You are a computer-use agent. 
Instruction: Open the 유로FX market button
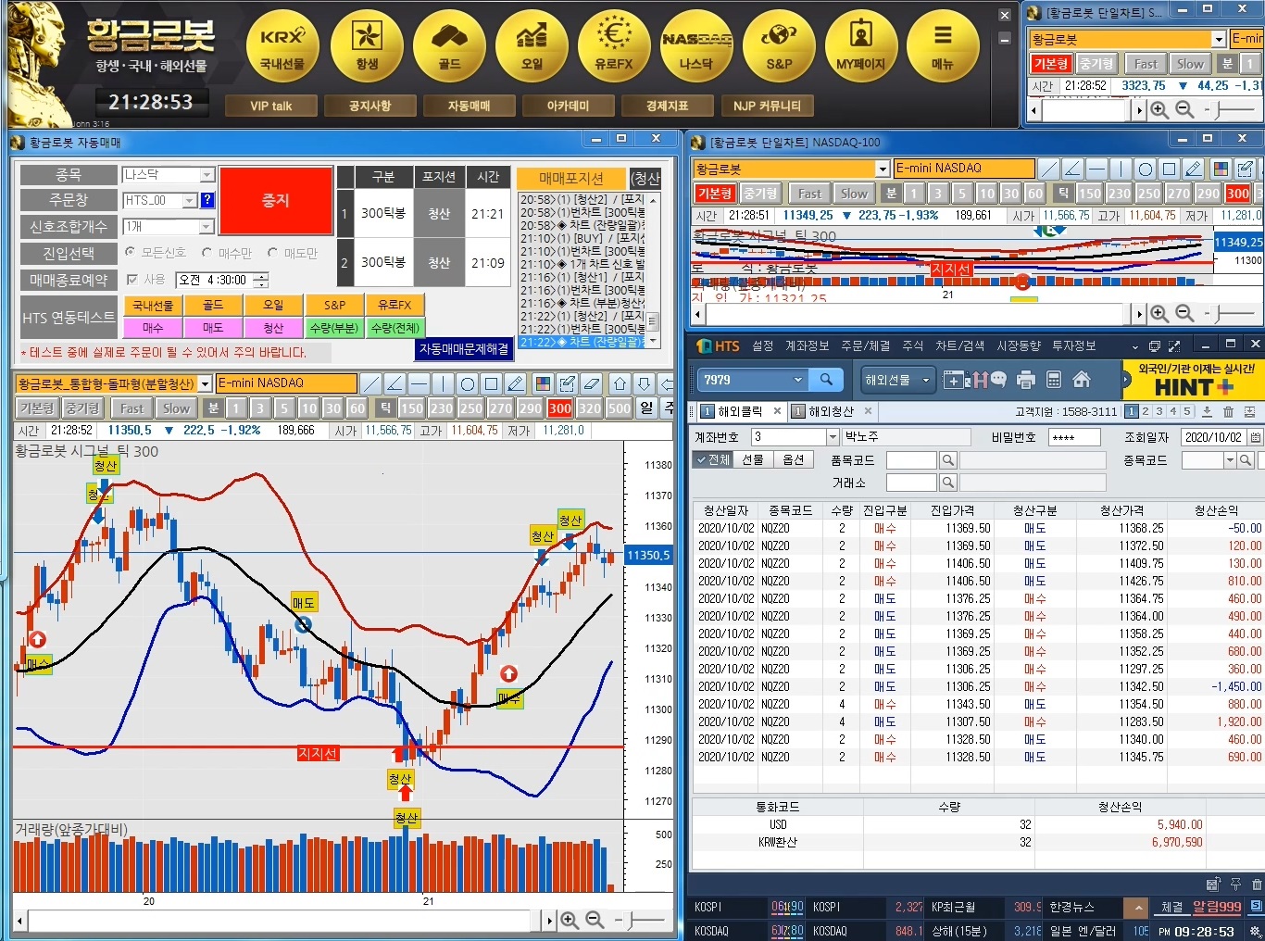tap(614, 46)
